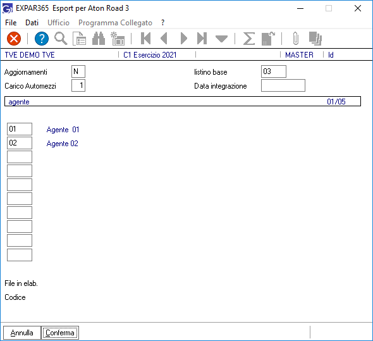This screenshot has height=341, width=373.
Task: Go to next record arrow
Action: [x=183, y=39]
